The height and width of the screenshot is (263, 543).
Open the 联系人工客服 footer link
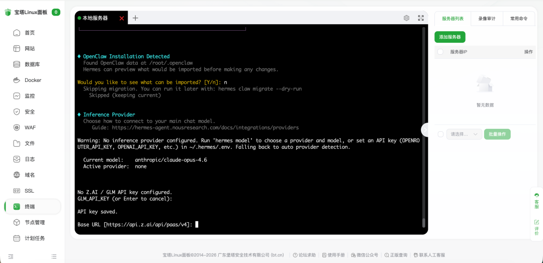click(x=429, y=255)
